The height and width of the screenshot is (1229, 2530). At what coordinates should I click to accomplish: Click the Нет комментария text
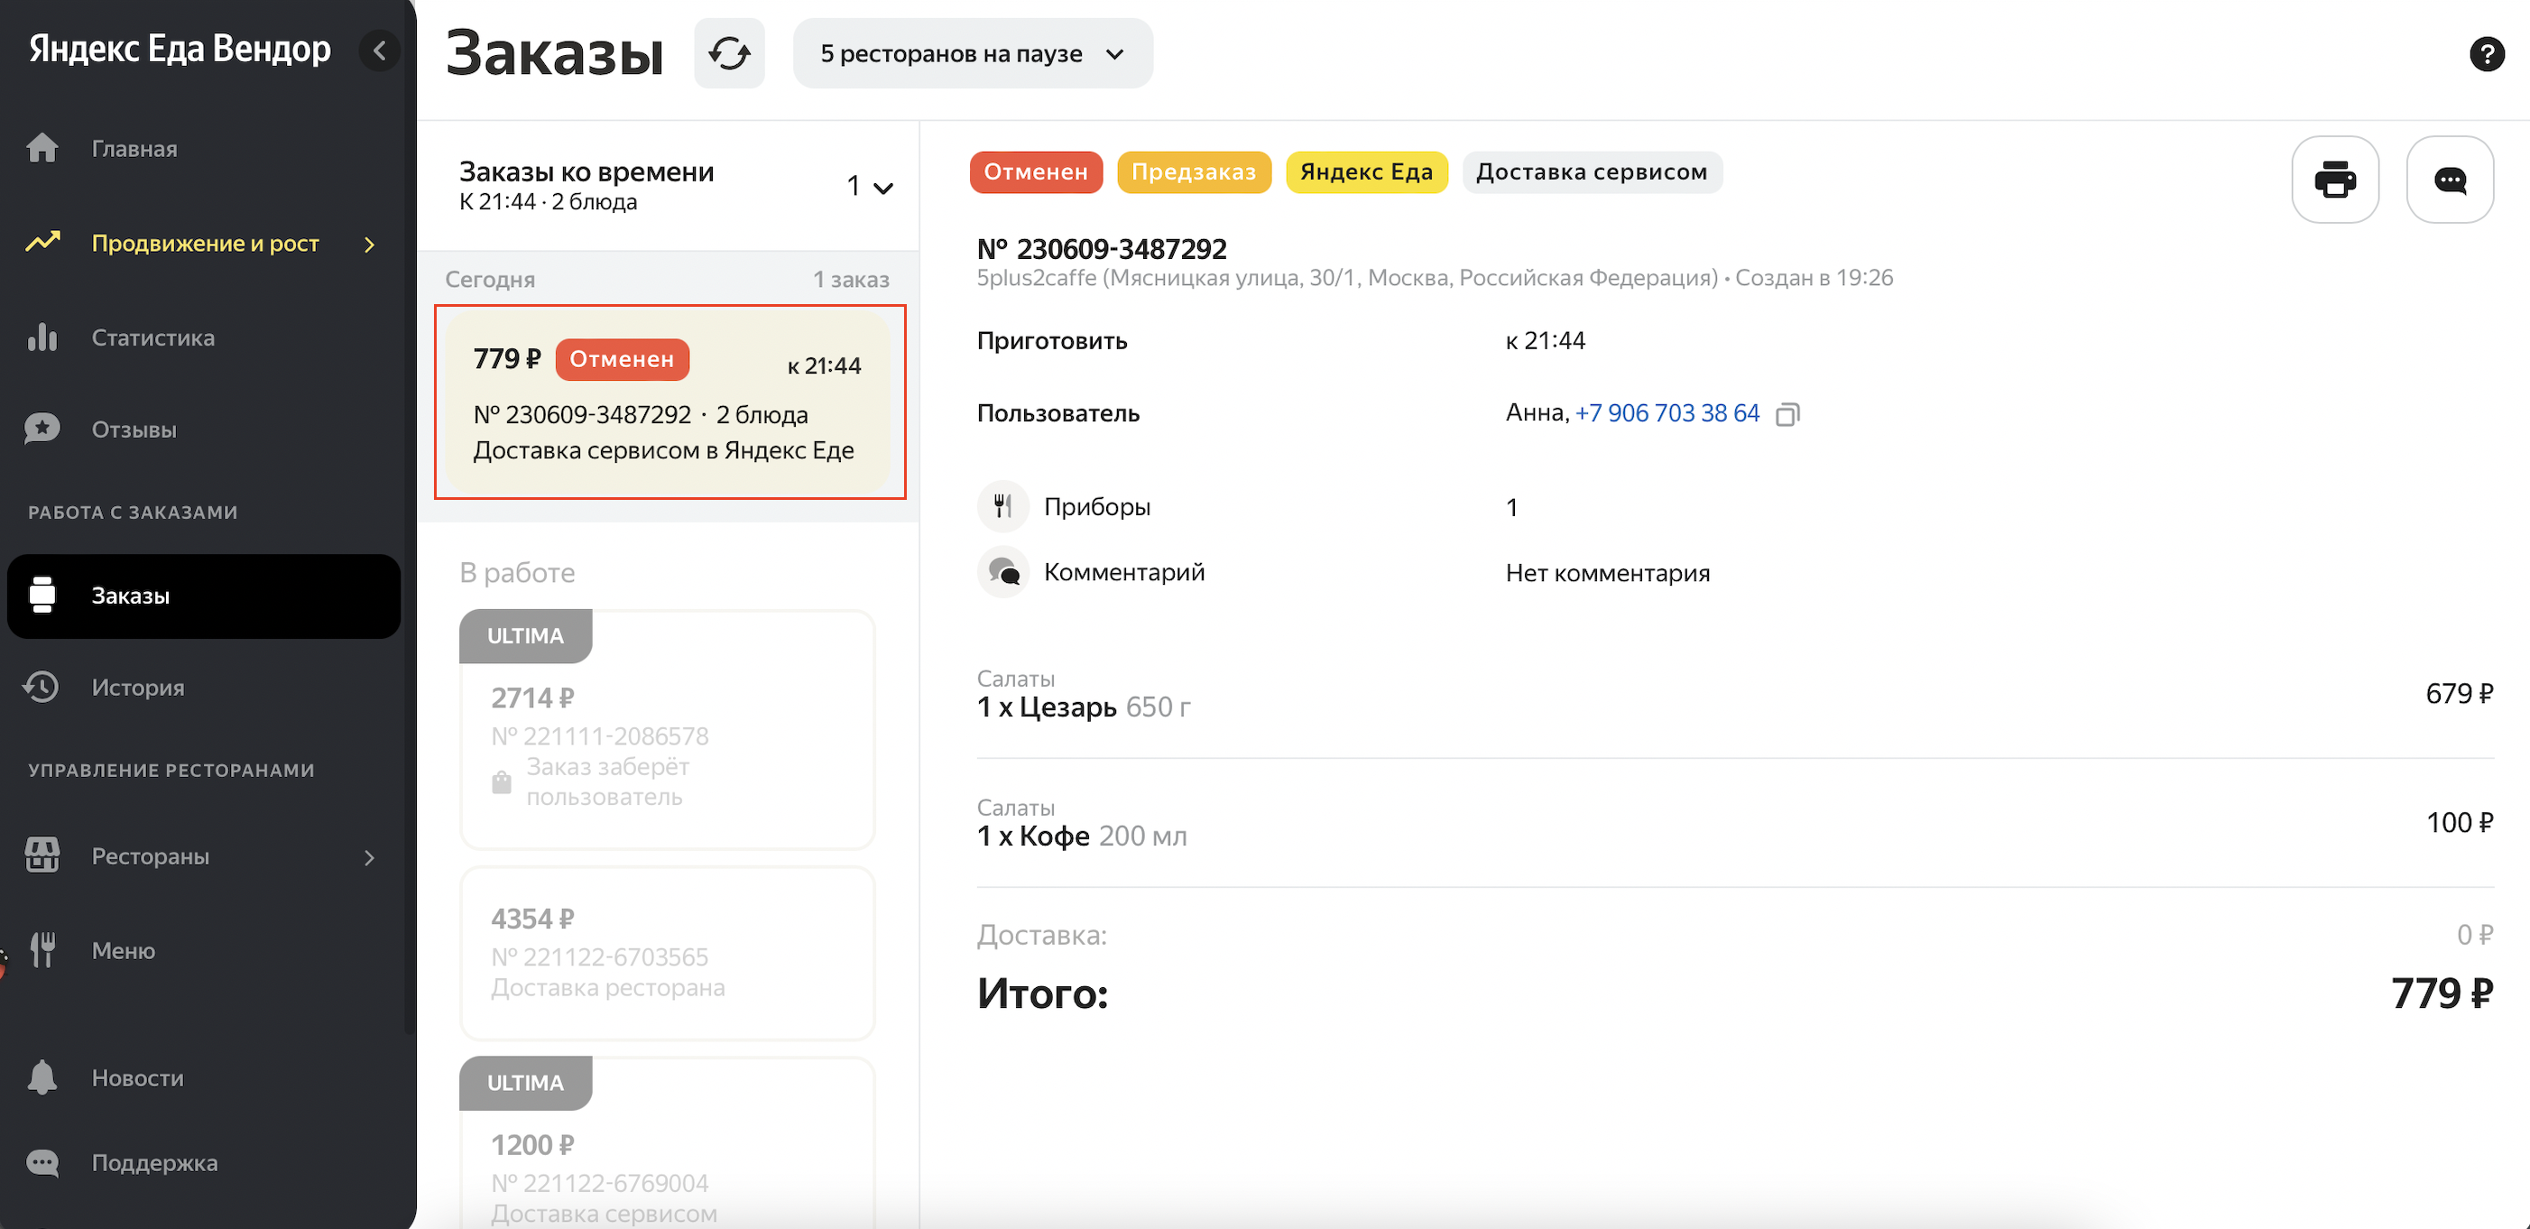pyautogui.click(x=1607, y=573)
